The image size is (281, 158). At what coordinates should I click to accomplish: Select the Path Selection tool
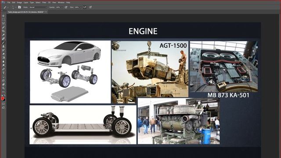3,77
